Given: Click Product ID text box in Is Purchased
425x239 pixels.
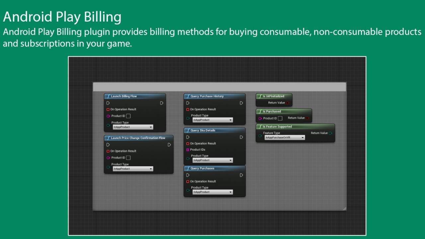Looking at the screenshot, I should click(280, 118).
